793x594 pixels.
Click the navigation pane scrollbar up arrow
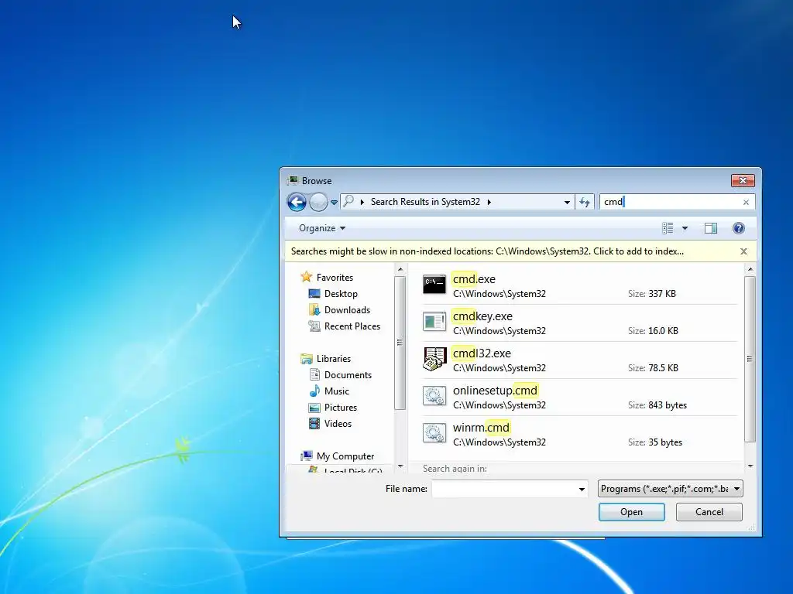coord(400,269)
